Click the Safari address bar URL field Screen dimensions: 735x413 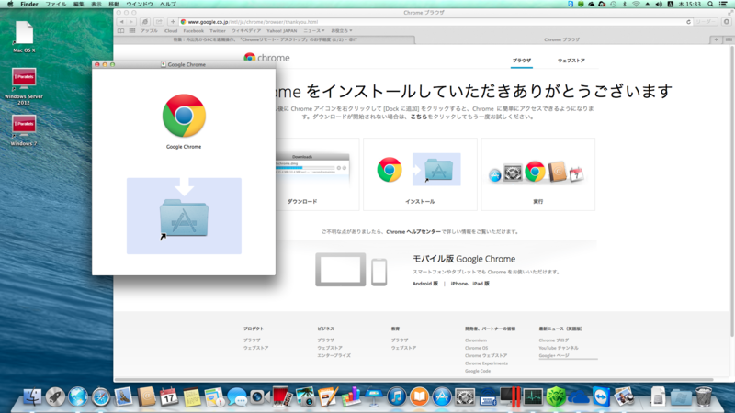[434, 22]
